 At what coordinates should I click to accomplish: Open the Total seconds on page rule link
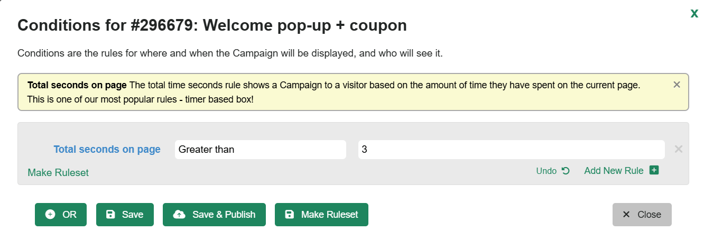107,150
